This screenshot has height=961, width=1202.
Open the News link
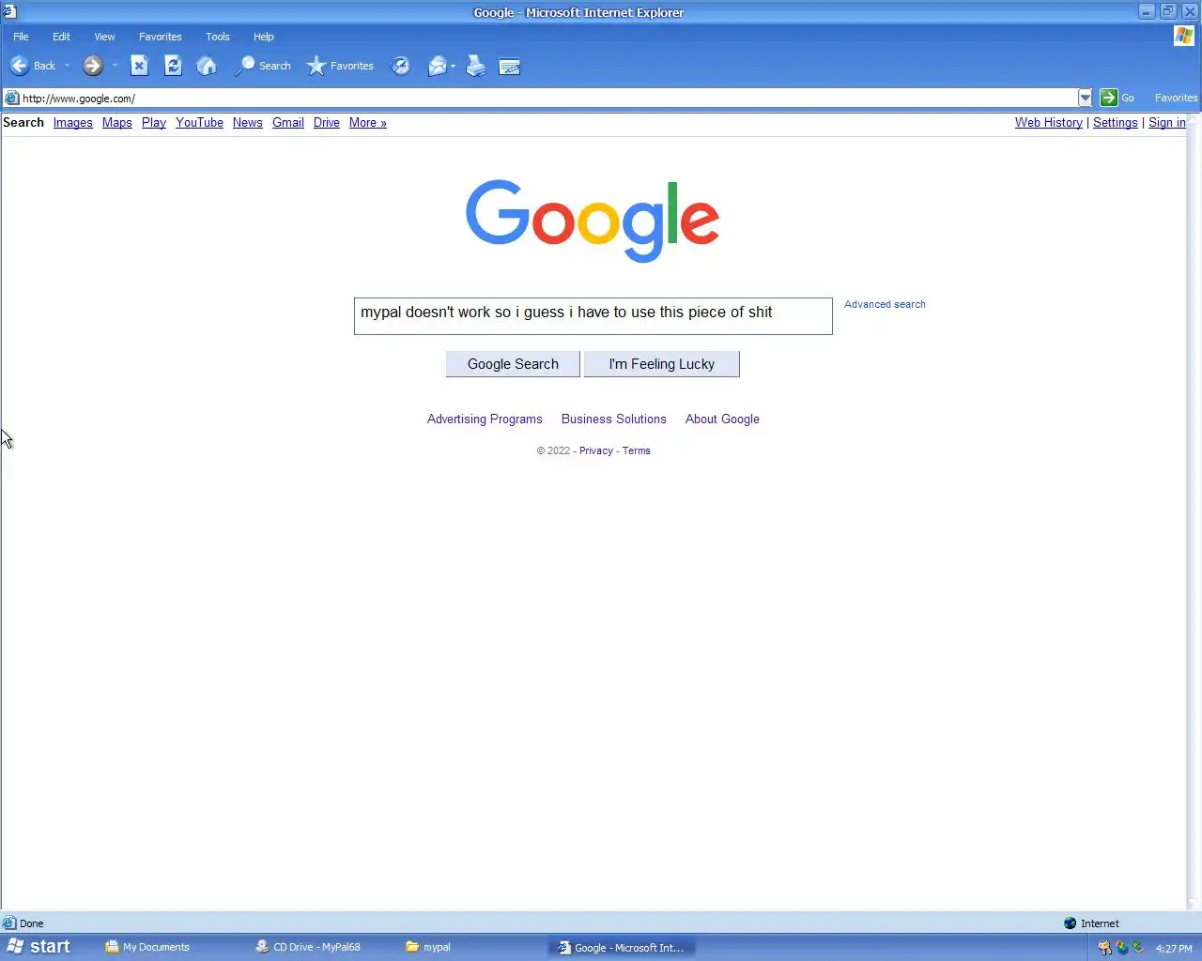pos(248,123)
